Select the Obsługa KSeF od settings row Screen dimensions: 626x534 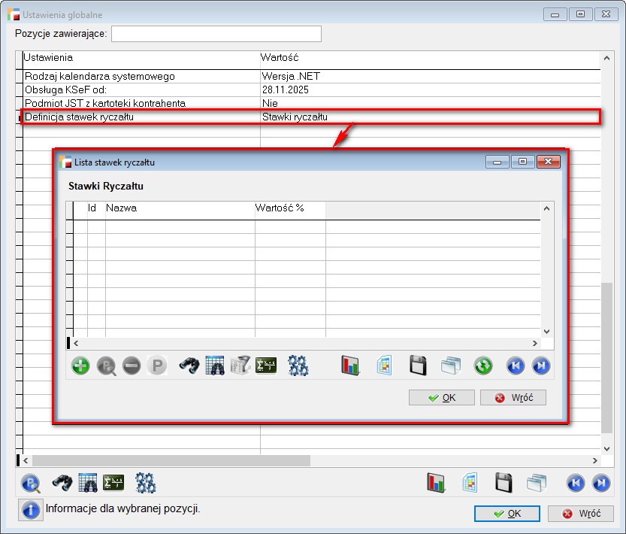coord(141,90)
